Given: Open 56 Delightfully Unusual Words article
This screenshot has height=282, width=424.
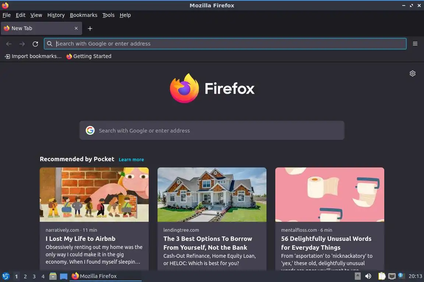Looking at the screenshot, I should tap(326, 243).
